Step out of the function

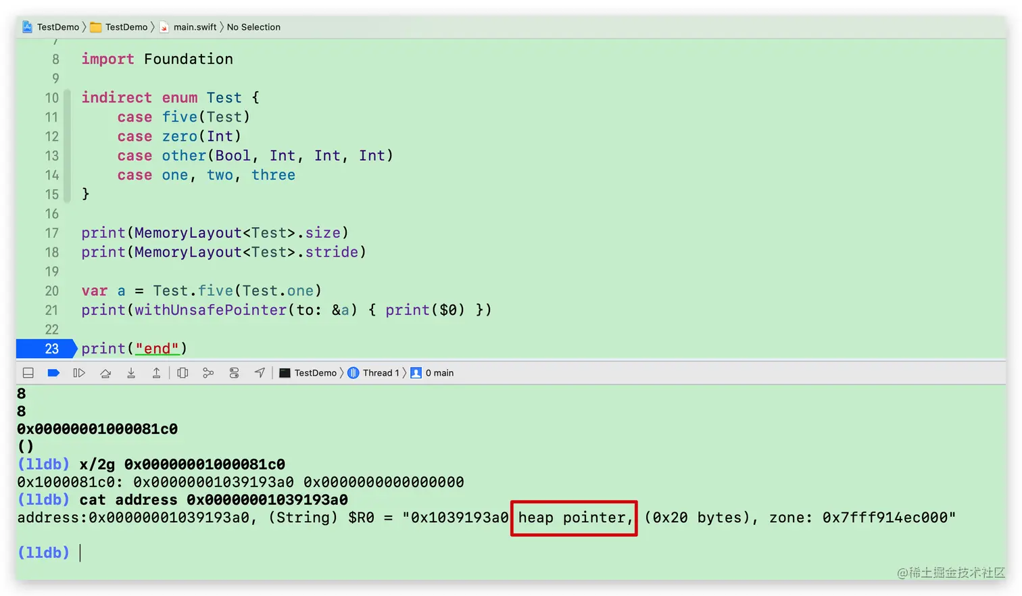(156, 373)
